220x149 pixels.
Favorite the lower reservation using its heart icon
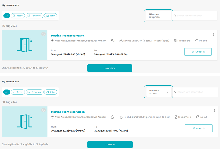pos(44,110)
